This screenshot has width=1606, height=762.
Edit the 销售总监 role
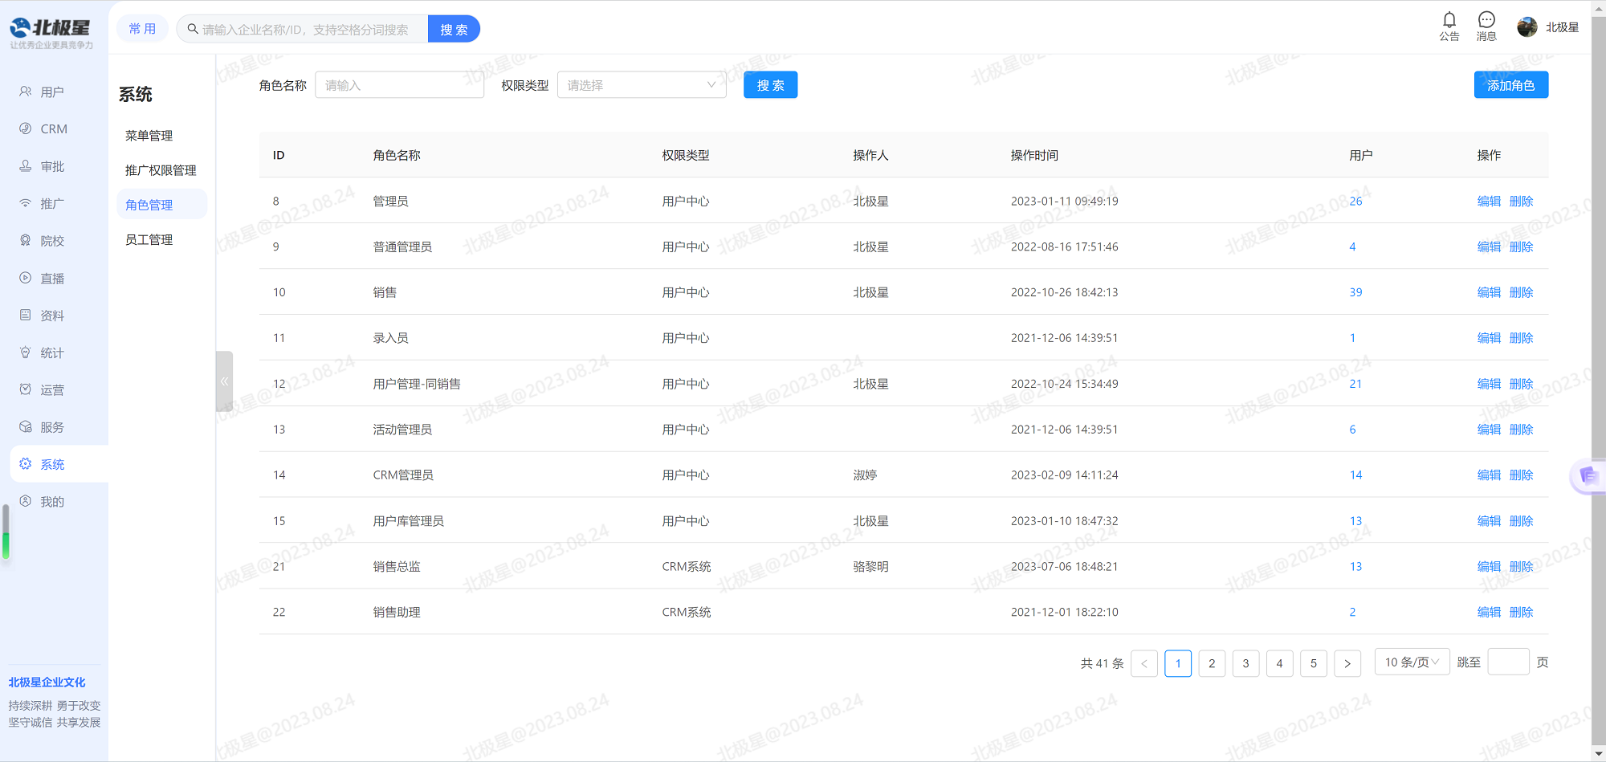[1489, 566]
